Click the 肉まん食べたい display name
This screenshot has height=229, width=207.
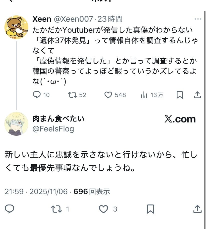(x=58, y=119)
